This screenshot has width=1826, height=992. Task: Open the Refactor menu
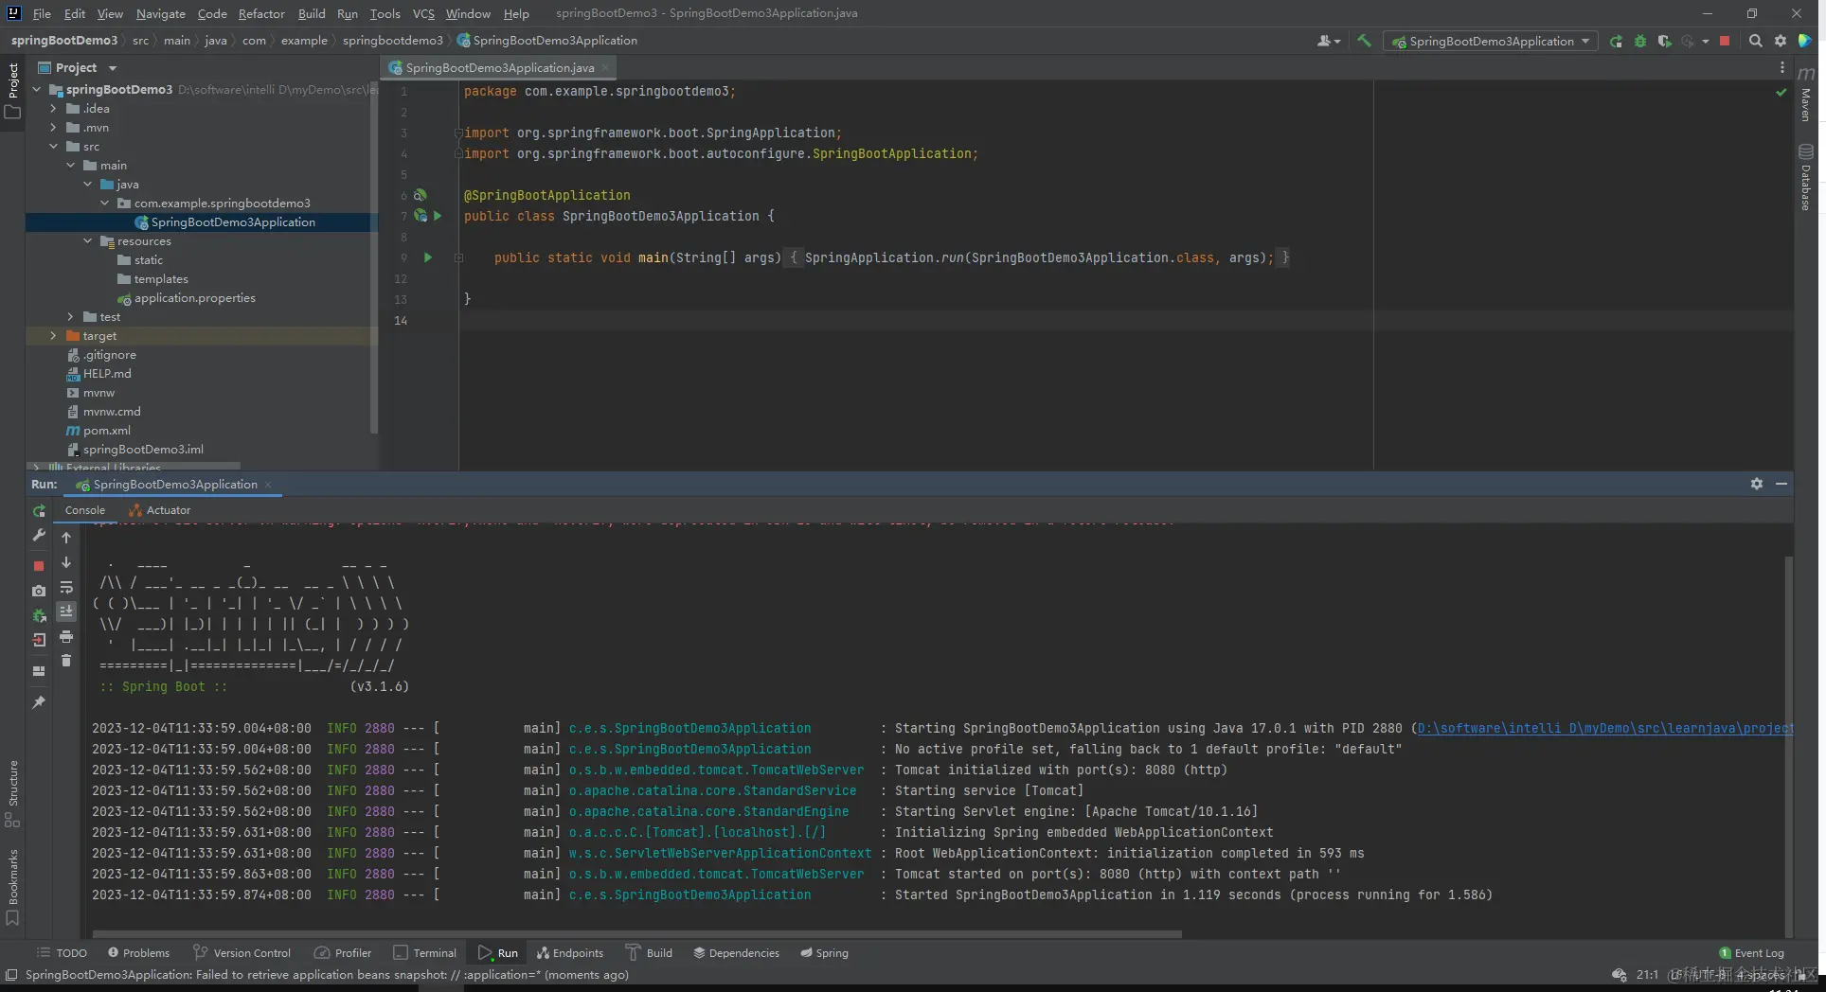tap(261, 13)
